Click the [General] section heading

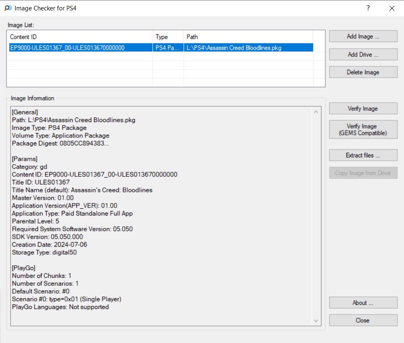25,112
